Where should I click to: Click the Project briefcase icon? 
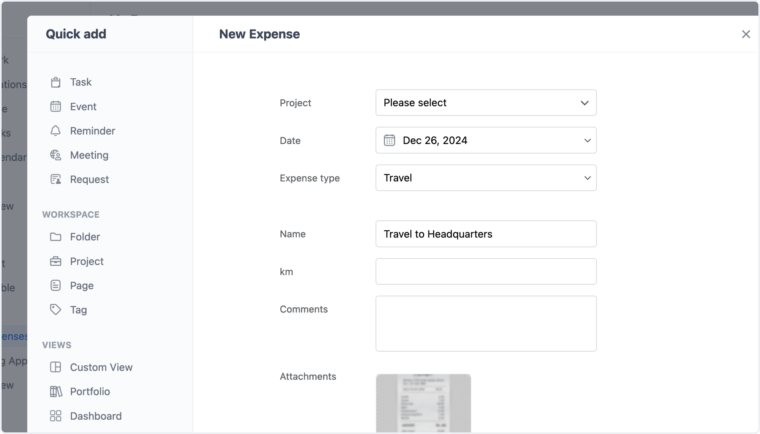pyautogui.click(x=55, y=261)
